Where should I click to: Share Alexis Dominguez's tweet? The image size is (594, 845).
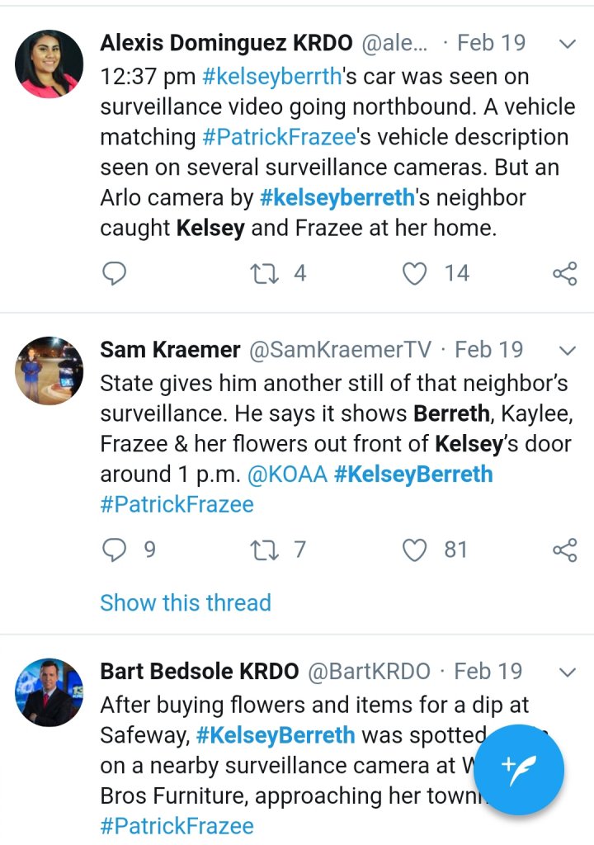(564, 273)
